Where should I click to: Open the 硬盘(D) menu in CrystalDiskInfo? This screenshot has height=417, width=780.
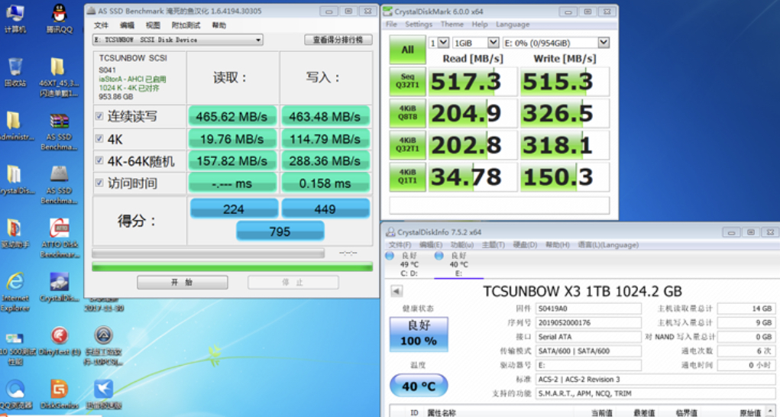(x=525, y=244)
